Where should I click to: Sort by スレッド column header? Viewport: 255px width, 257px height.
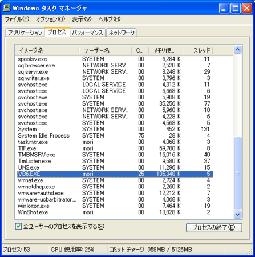198,50
